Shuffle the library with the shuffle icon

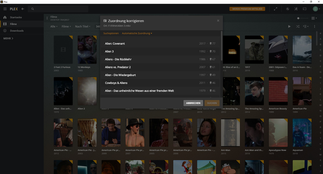298,26
